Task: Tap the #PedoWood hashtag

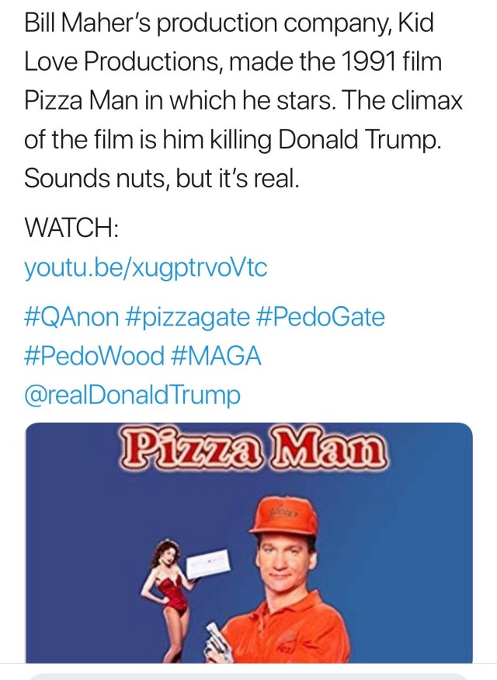Action: click(94, 356)
